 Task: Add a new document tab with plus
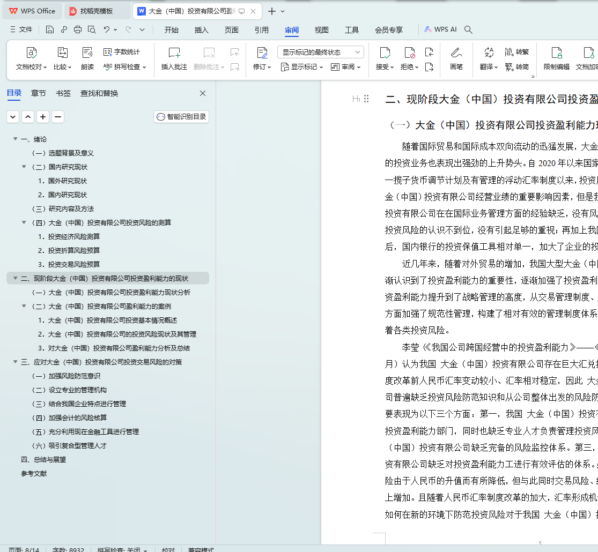[x=272, y=11]
